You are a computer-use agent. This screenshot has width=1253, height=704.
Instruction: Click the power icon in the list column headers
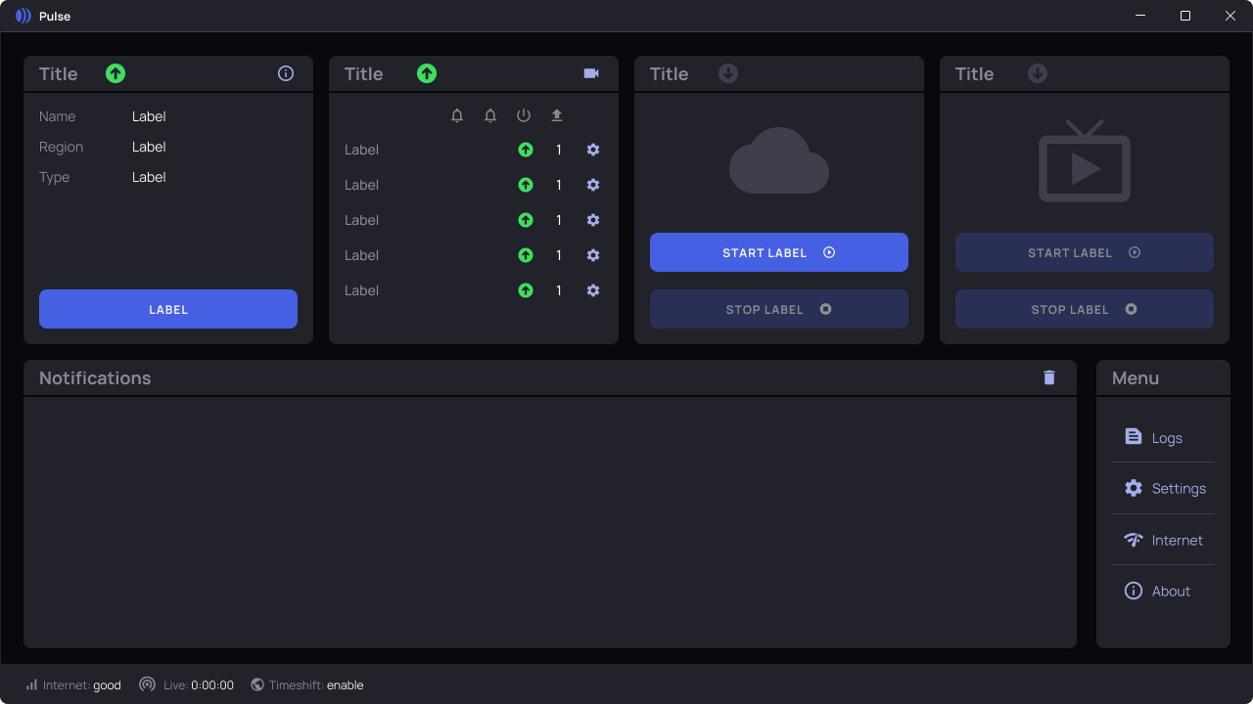click(x=524, y=115)
